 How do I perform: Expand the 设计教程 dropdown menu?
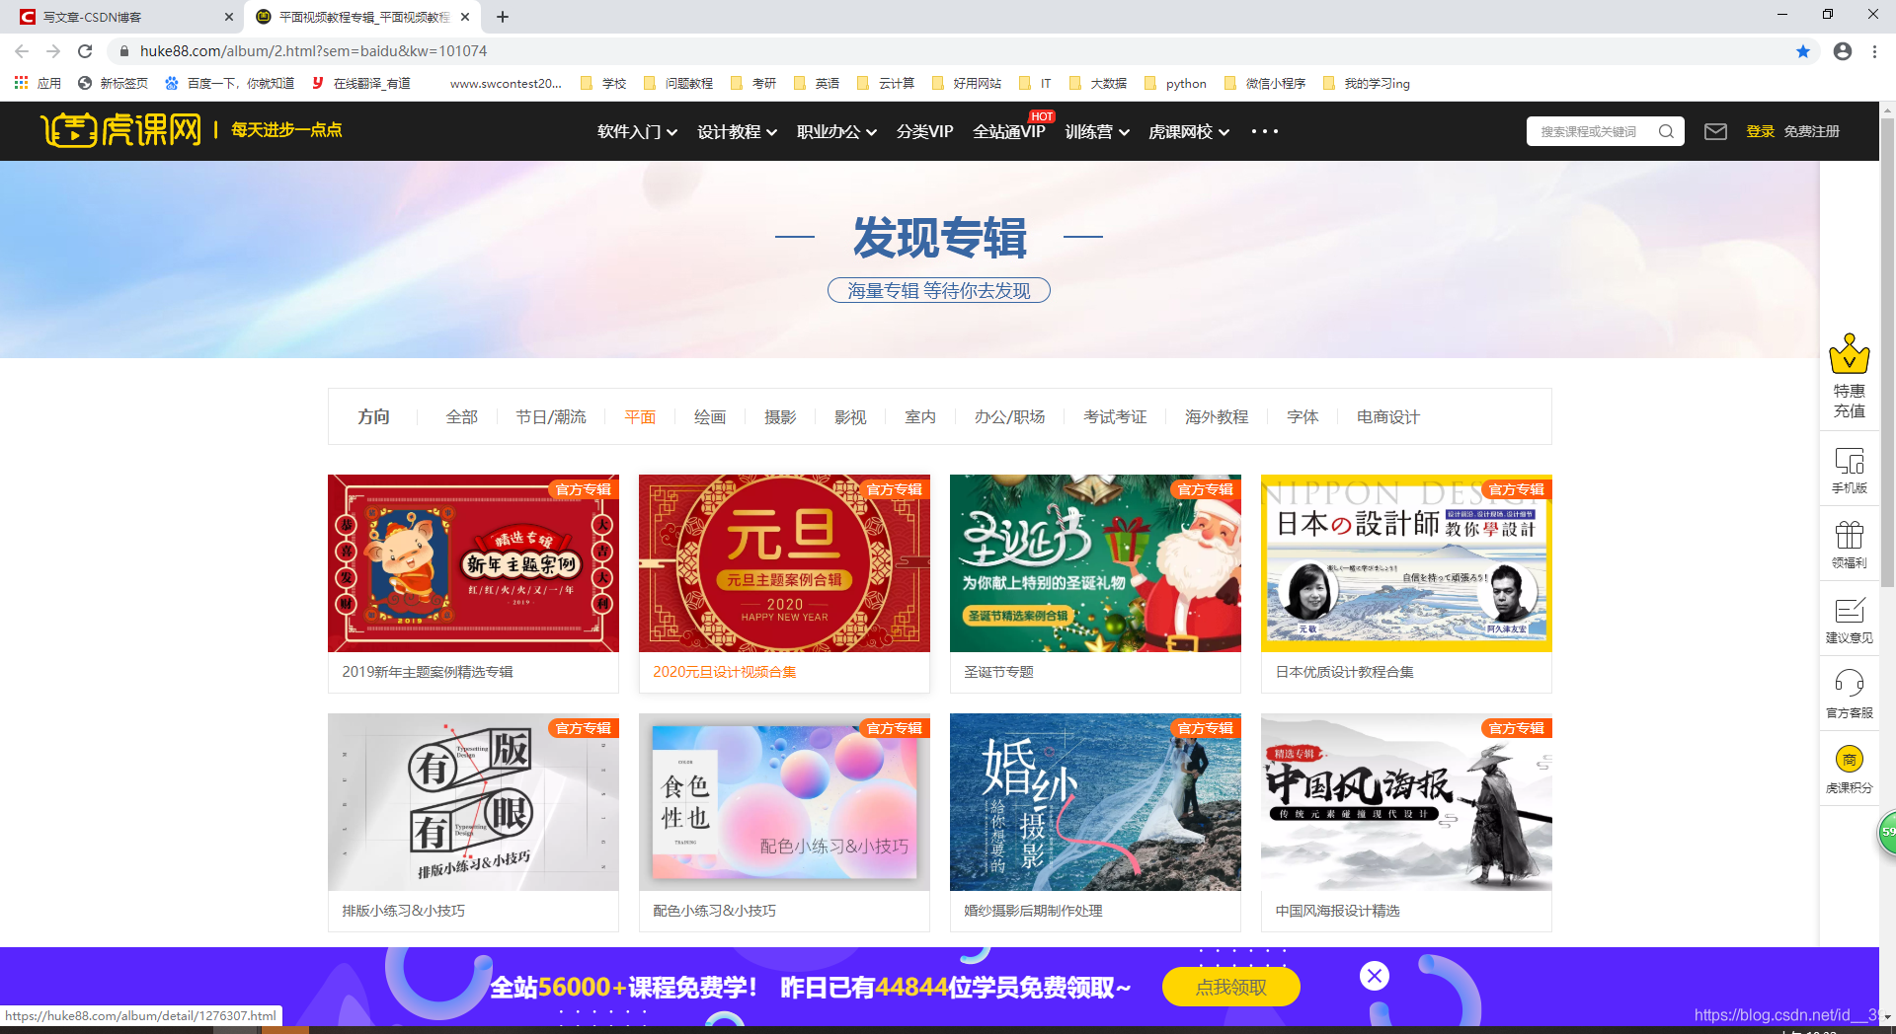[x=731, y=131]
